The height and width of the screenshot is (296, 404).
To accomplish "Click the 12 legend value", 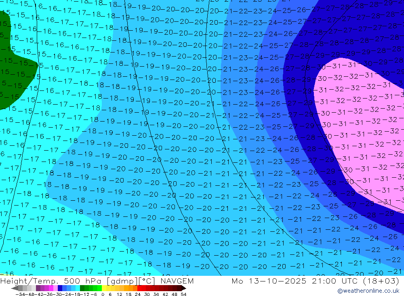I will pyautogui.click(x=120, y=294).
